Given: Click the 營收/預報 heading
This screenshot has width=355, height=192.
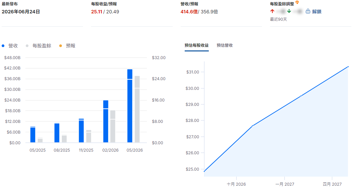Looking at the screenshot, I should click(189, 4).
